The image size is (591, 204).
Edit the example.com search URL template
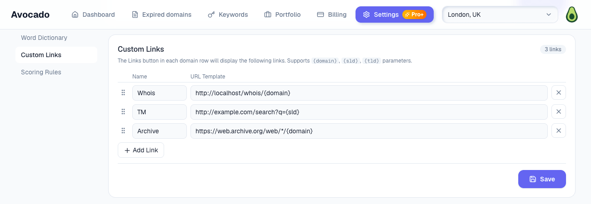tap(369, 112)
